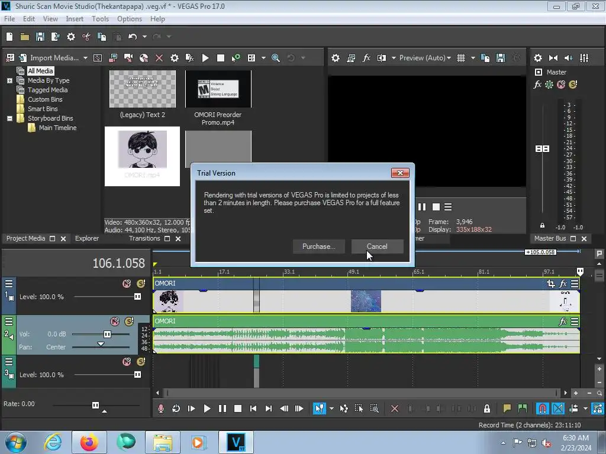Screen dimensions: 606x454
Task: Click the Windows Start button
Action: pyautogui.click(x=15, y=442)
